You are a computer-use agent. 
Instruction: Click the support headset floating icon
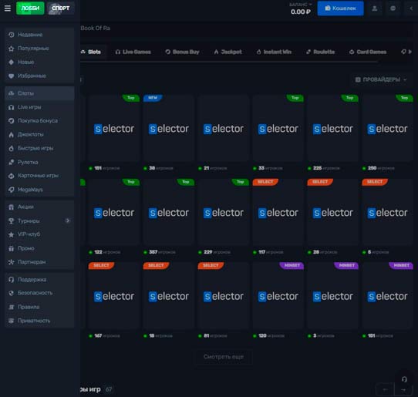point(404,379)
